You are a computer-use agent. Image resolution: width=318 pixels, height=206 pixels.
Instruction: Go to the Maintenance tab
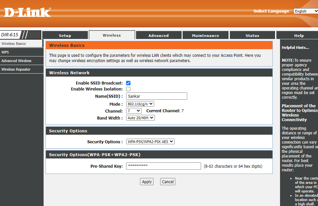(205, 35)
